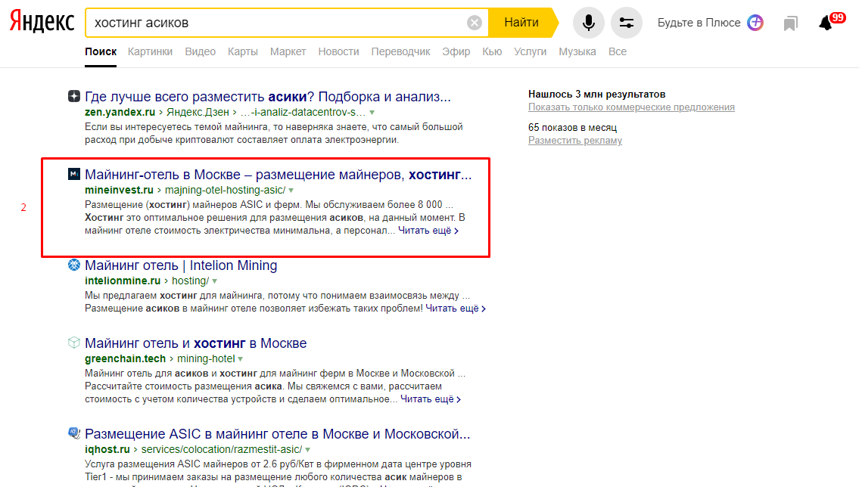Image resolution: width=859 pixels, height=487 pixels.
Task: Select the active Поиск tab
Action: pyautogui.click(x=101, y=51)
